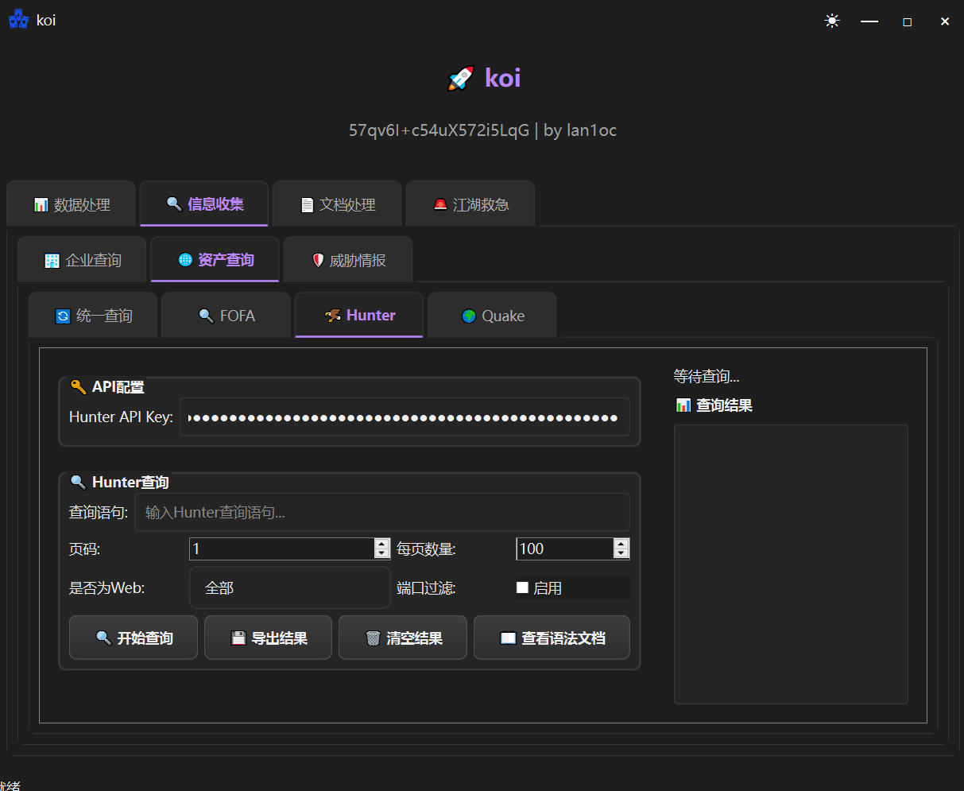The height and width of the screenshot is (791, 964).
Task: Toggle the sun theme icon in title bar
Action: [832, 21]
